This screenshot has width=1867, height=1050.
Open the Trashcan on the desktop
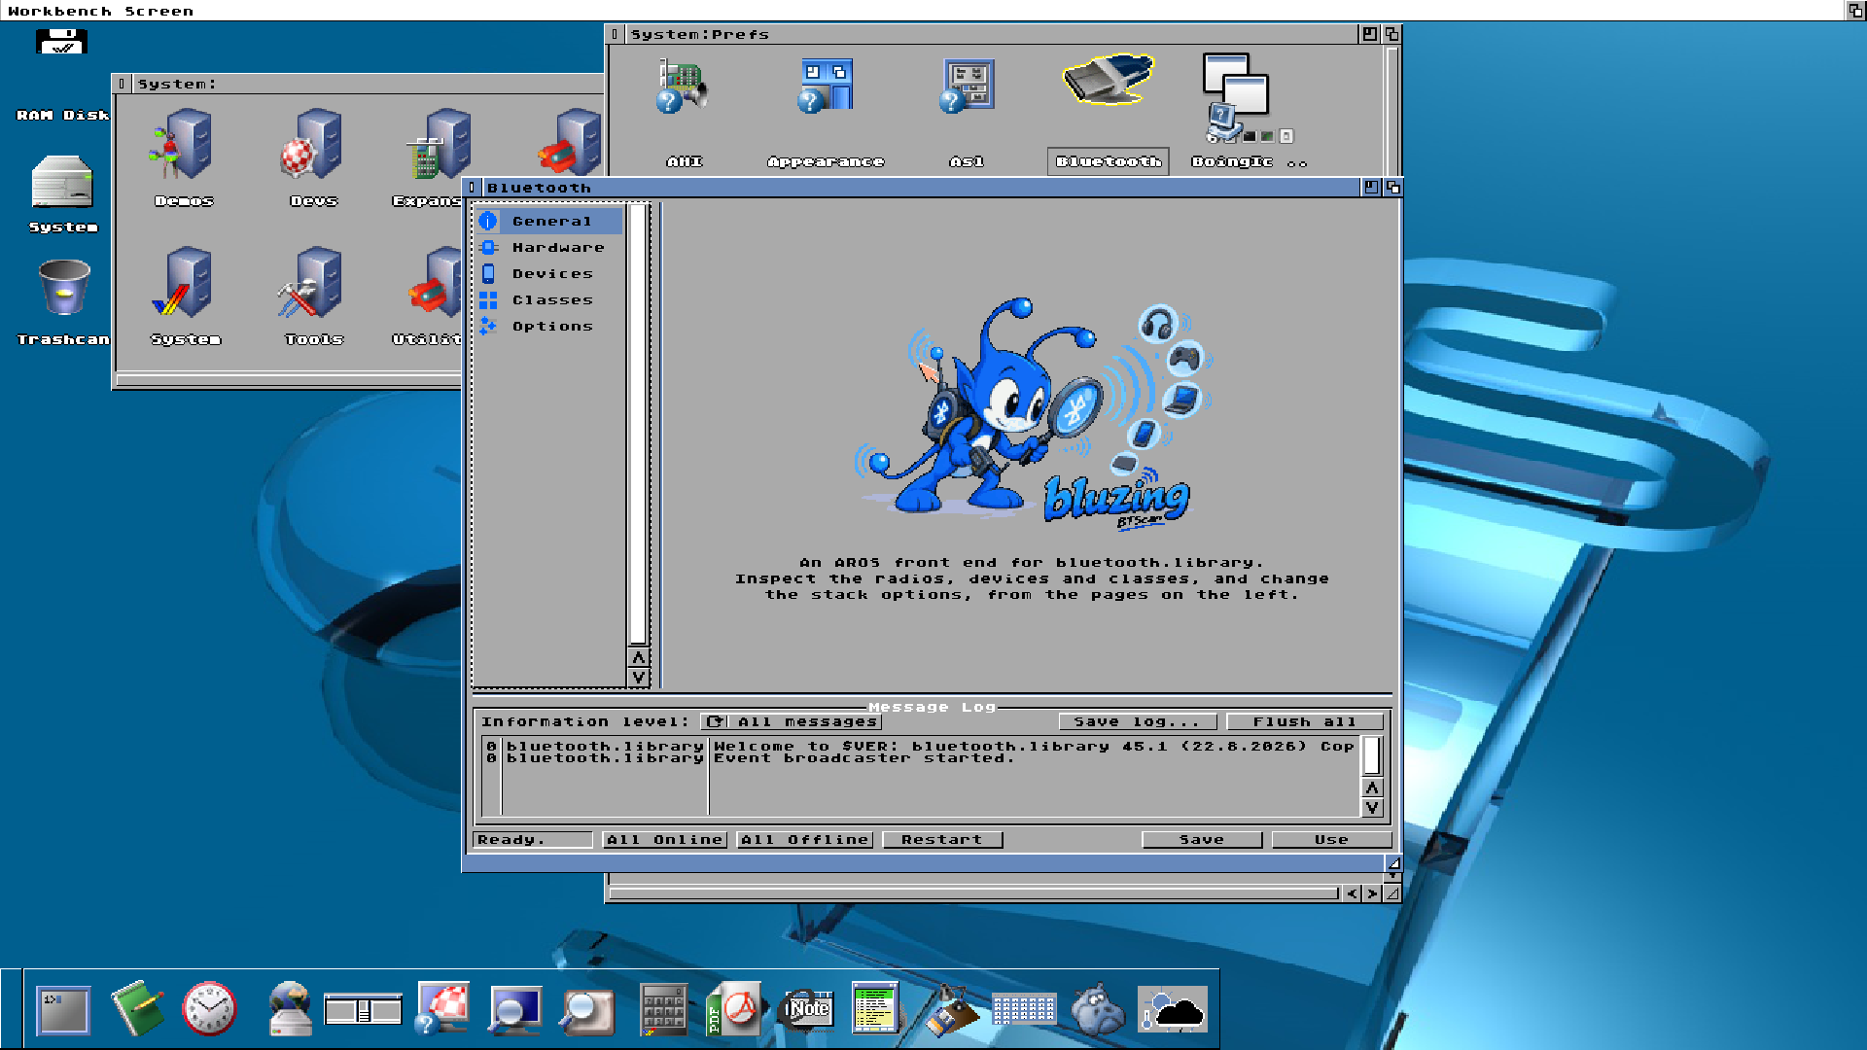click(64, 288)
